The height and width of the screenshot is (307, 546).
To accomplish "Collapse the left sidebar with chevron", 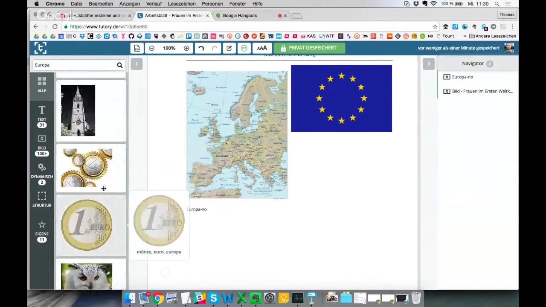I will 136,64.
